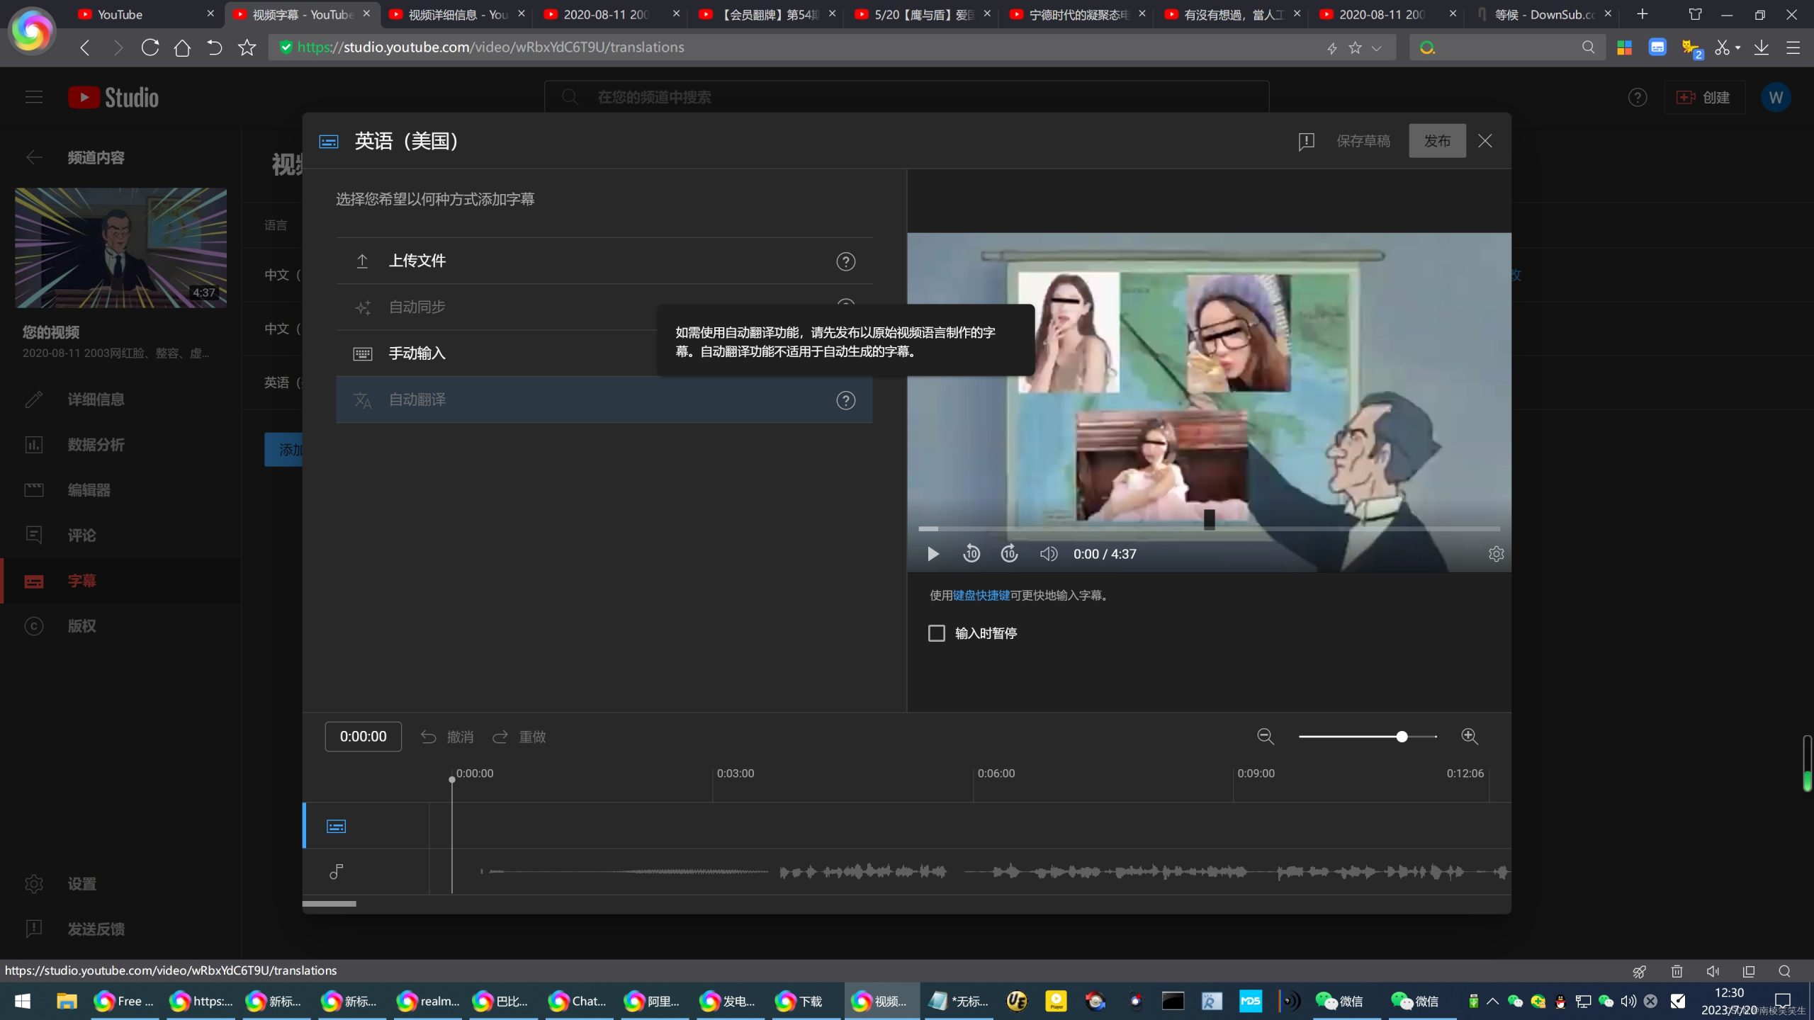Open the Studio help icon
The image size is (1814, 1020).
[1637, 97]
